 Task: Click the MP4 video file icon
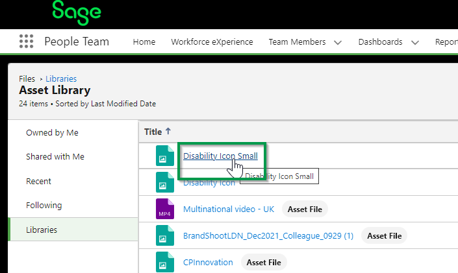point(165,209)
